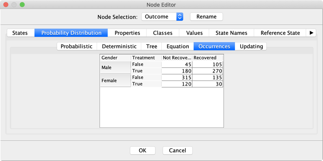Viewport: 323px width, 161px height.
Task: Edit the cell with value 135
Action: [x=208, y=78]
